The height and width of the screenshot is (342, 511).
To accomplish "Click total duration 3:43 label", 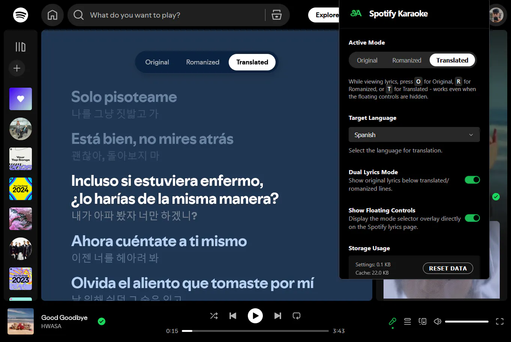I will pos(339,331).
